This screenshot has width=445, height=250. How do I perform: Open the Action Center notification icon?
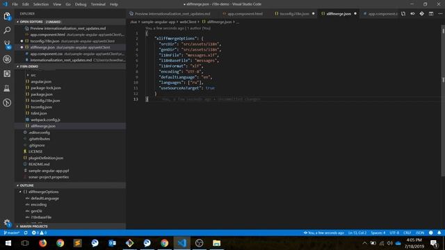434,243
